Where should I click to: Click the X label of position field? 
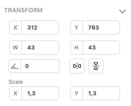(x=16, y=27)
